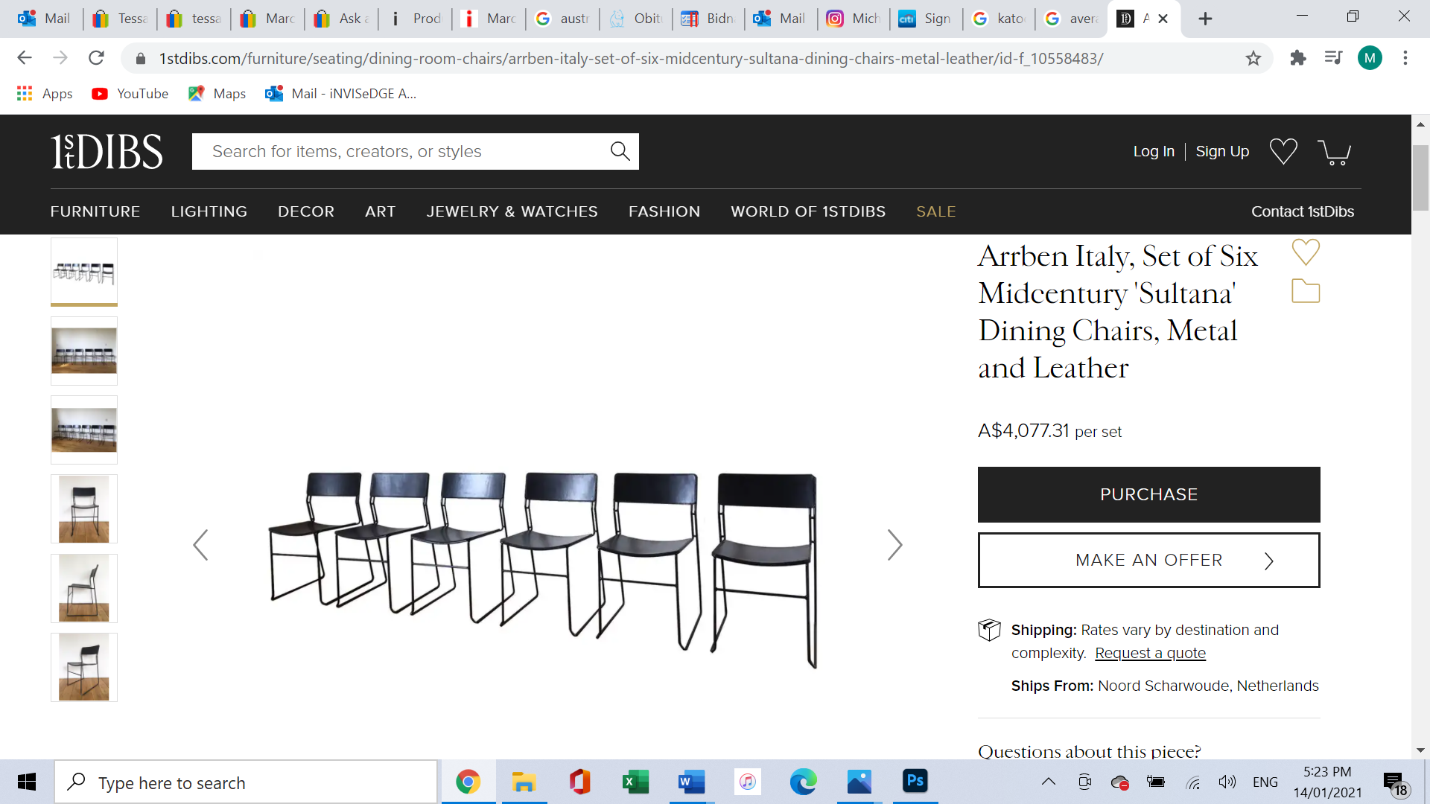Open favorites heart icon in header

pyautogui.click(x=1283, y=151)
